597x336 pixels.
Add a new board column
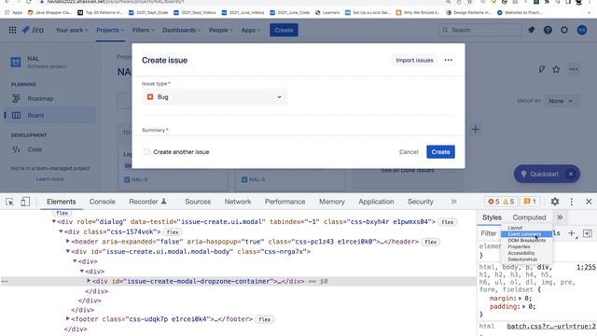pos(475,130)
